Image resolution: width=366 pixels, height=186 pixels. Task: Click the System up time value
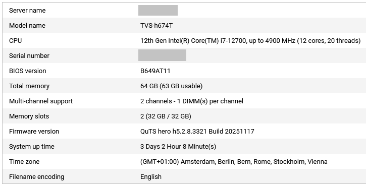point(178,147)
